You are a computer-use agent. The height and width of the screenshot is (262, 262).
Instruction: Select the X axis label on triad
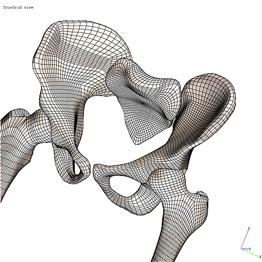click(x=260, y=257)
